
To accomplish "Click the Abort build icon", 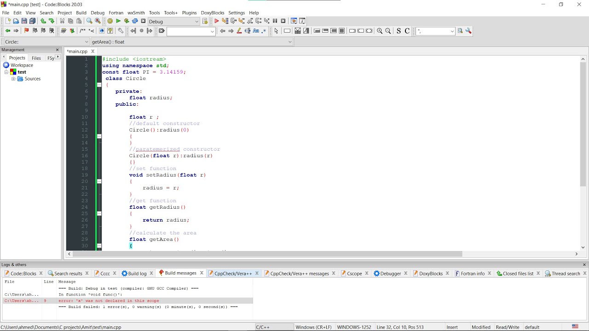I will pos(143,21).
